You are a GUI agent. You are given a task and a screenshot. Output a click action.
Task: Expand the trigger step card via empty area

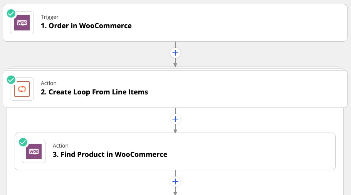(x=250, y=23)
